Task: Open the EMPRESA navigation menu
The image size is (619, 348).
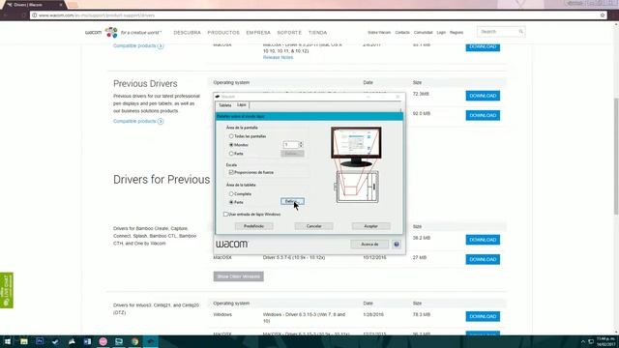Action: click(x=258, y=32)
